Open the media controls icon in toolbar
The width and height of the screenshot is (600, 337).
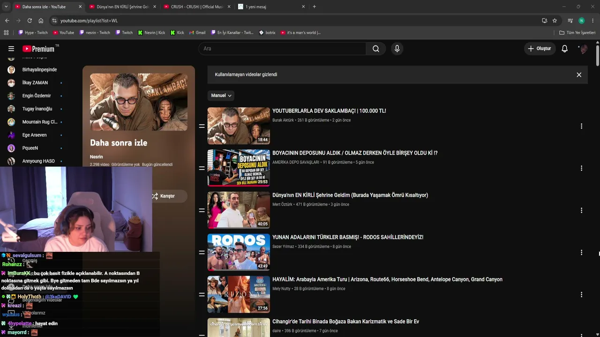click(x=570, y=21)
